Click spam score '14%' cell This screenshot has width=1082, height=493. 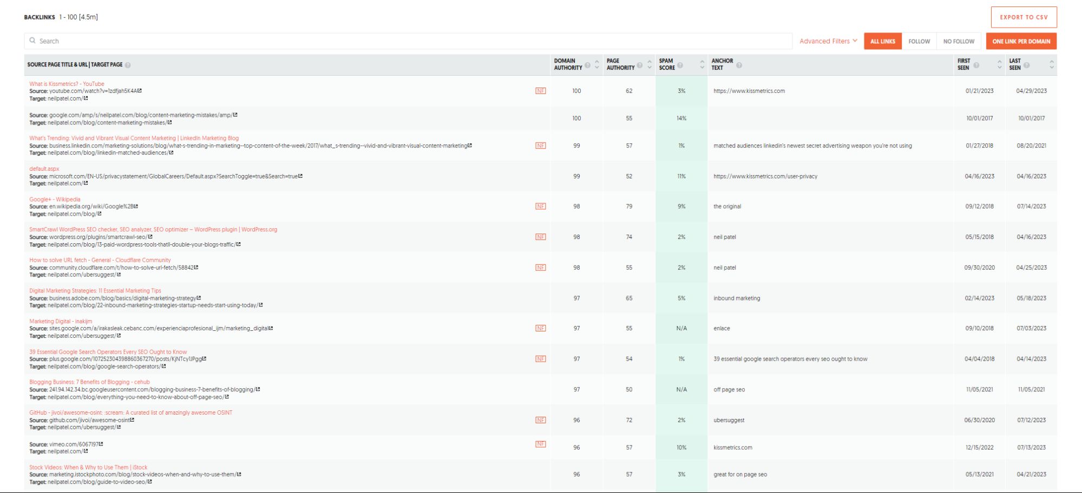coord(681,118)
